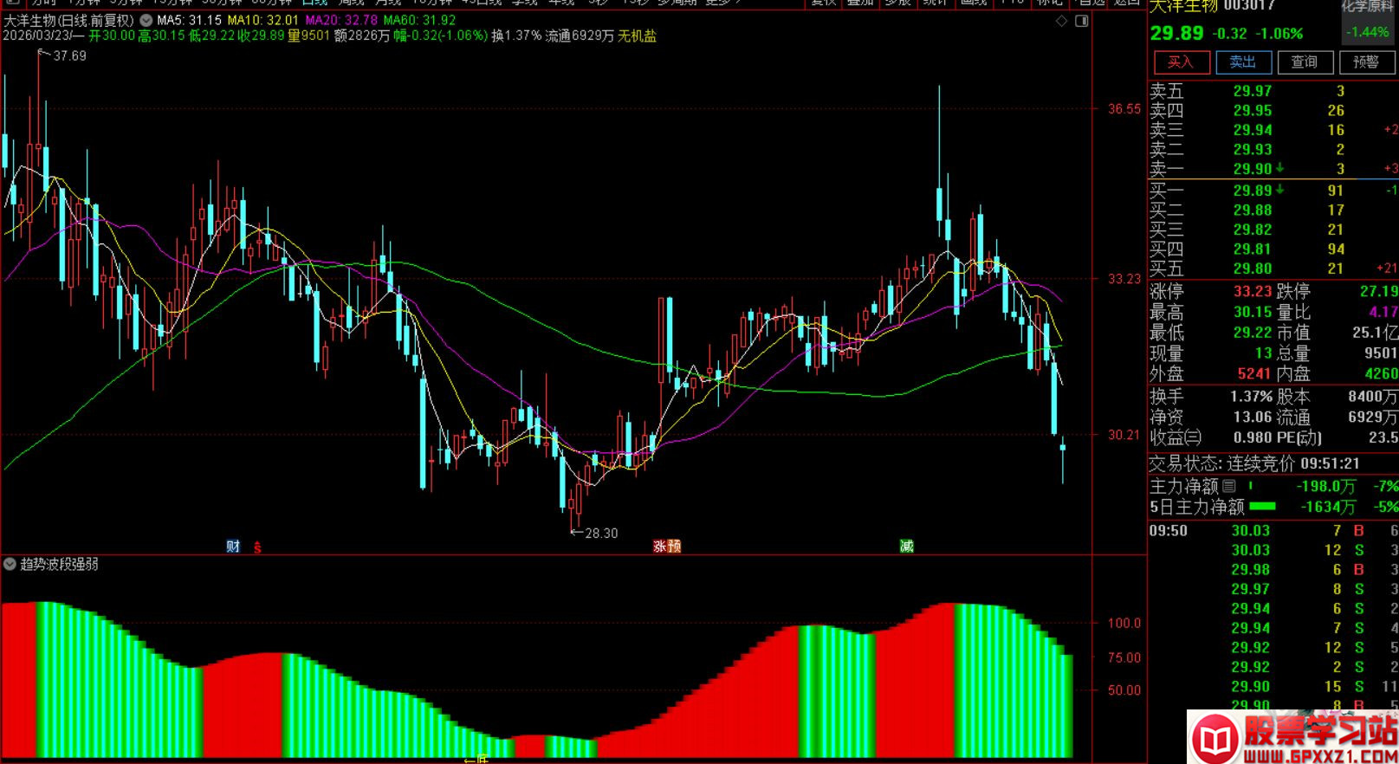
Task: Click the 预 forecast marker below chart
Action: tap(674, 547)
